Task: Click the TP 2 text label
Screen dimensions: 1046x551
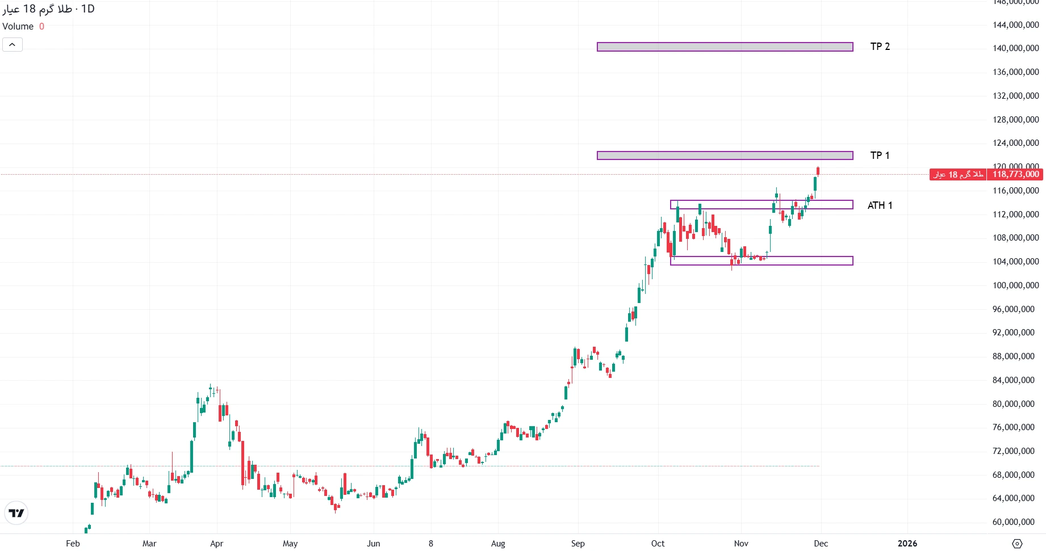Action: pyautogui.click(x=880, y=47)
